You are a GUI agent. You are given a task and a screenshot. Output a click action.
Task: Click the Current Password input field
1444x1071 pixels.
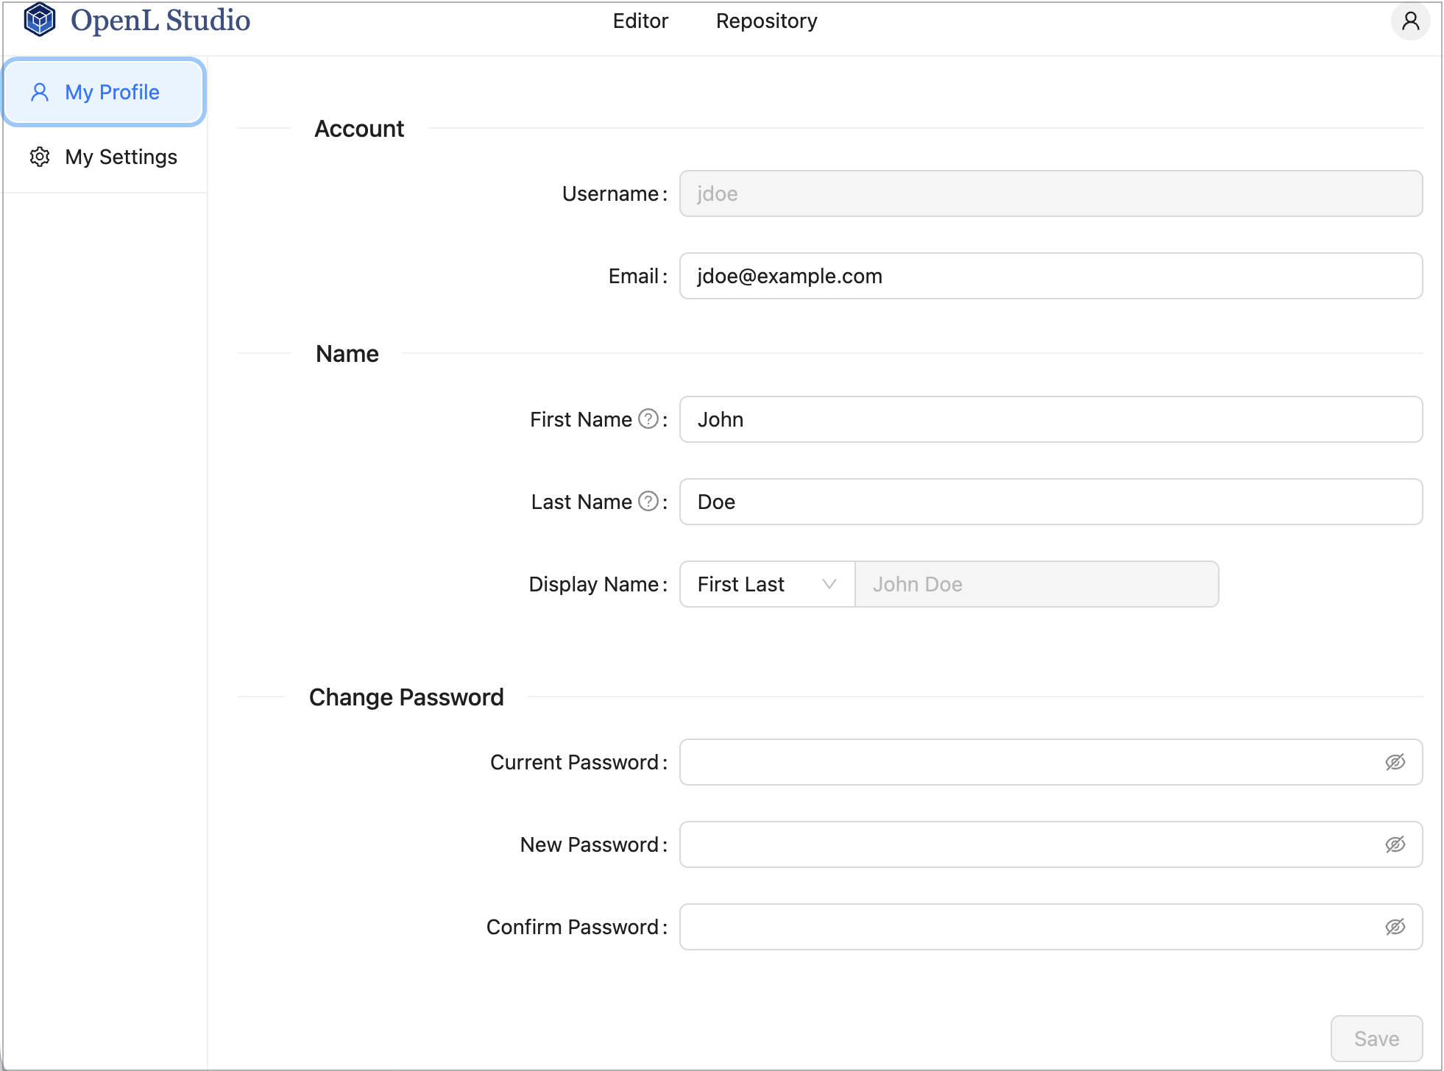[x=1030, y=762]
